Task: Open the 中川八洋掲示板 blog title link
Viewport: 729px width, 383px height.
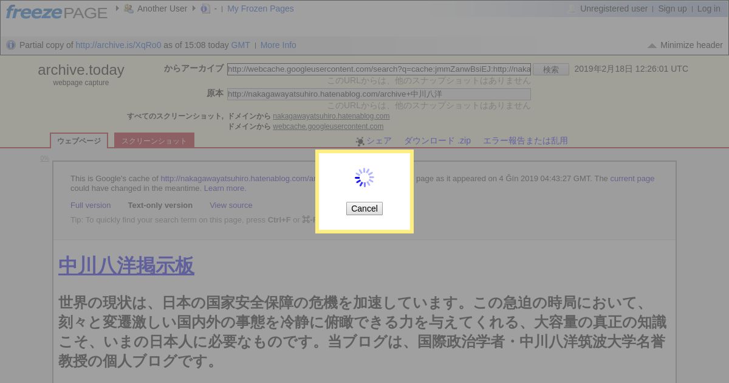Action: pyautogui.click(x=126, y=266)
